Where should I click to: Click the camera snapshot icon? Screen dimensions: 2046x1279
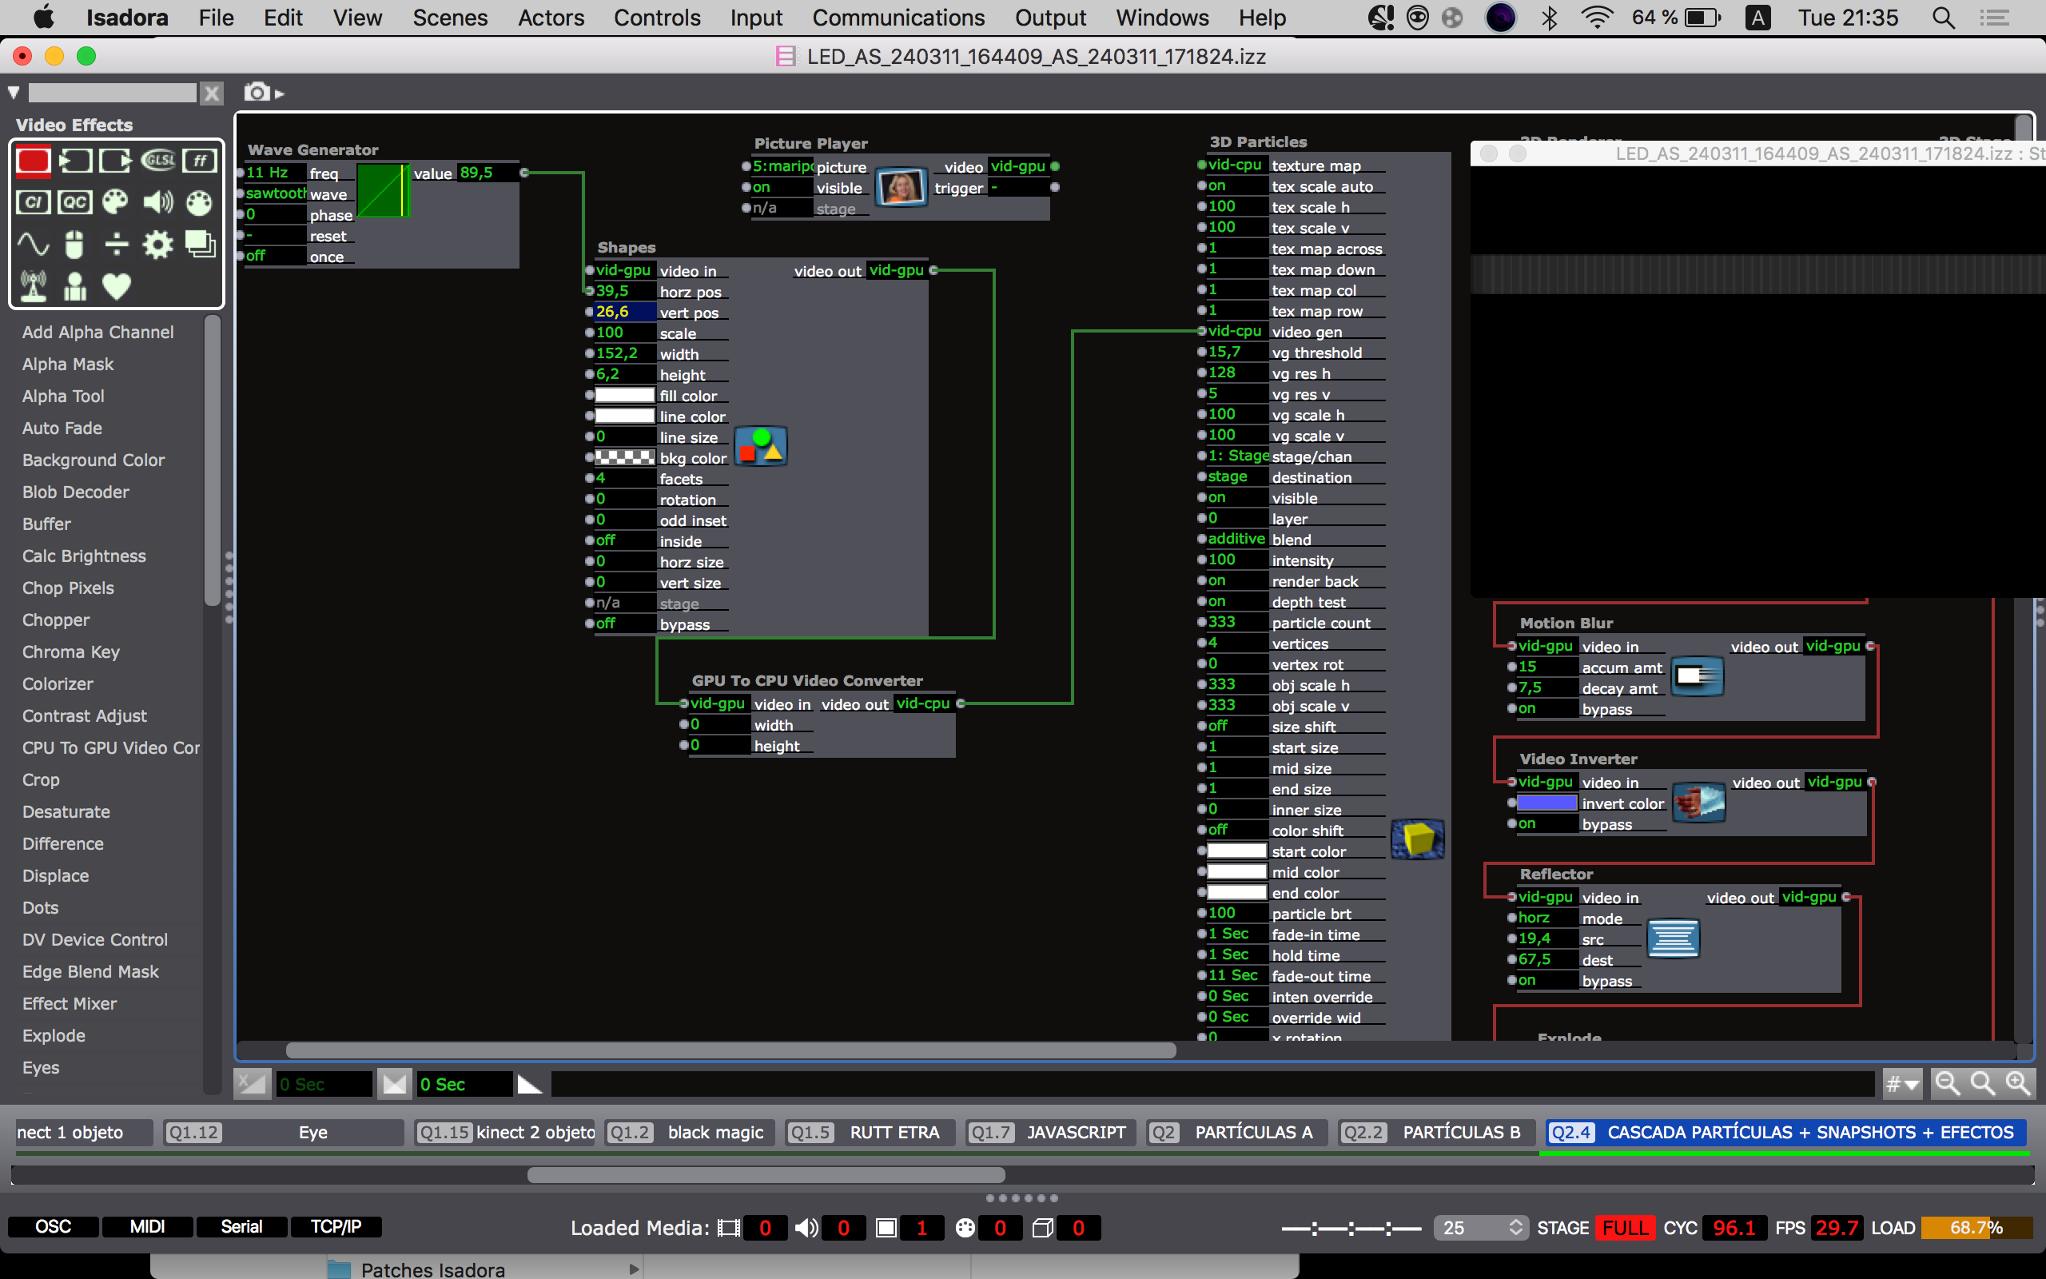point(257,91)
